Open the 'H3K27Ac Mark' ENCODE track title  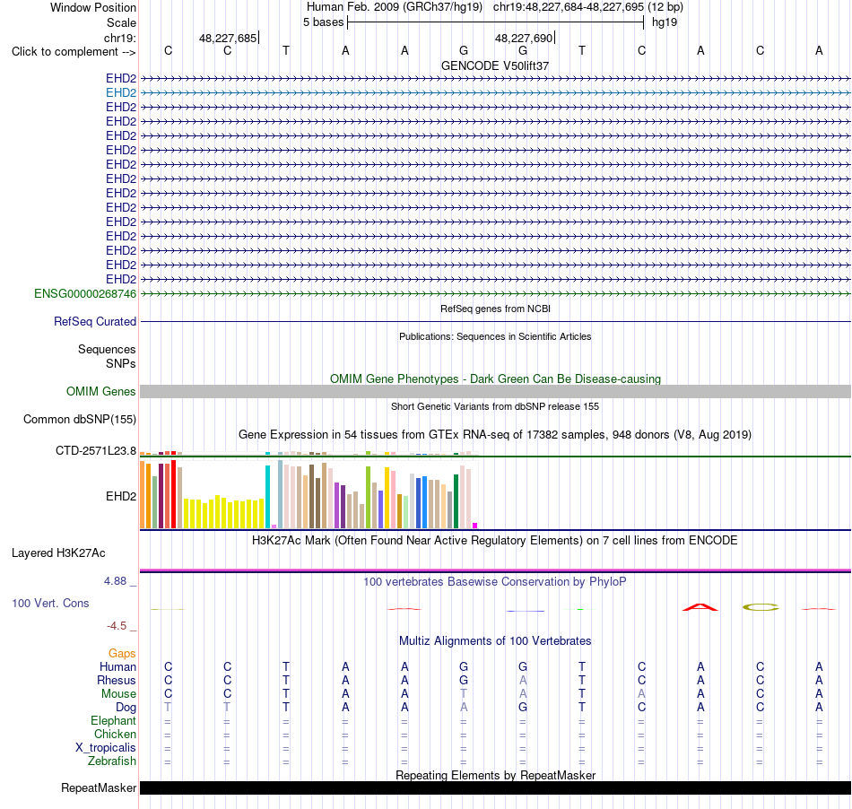click(x=495, y=541)
